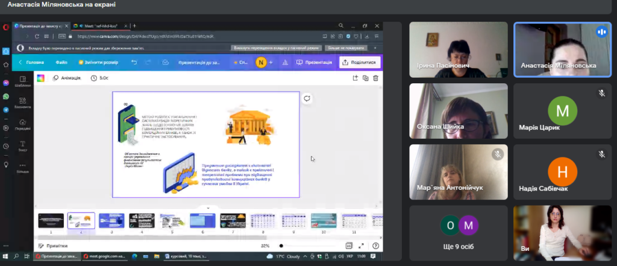Switch to the Meet browser tab
This screenshot has width=617, height=266.
pyautogui.click(x=101, y=25)
